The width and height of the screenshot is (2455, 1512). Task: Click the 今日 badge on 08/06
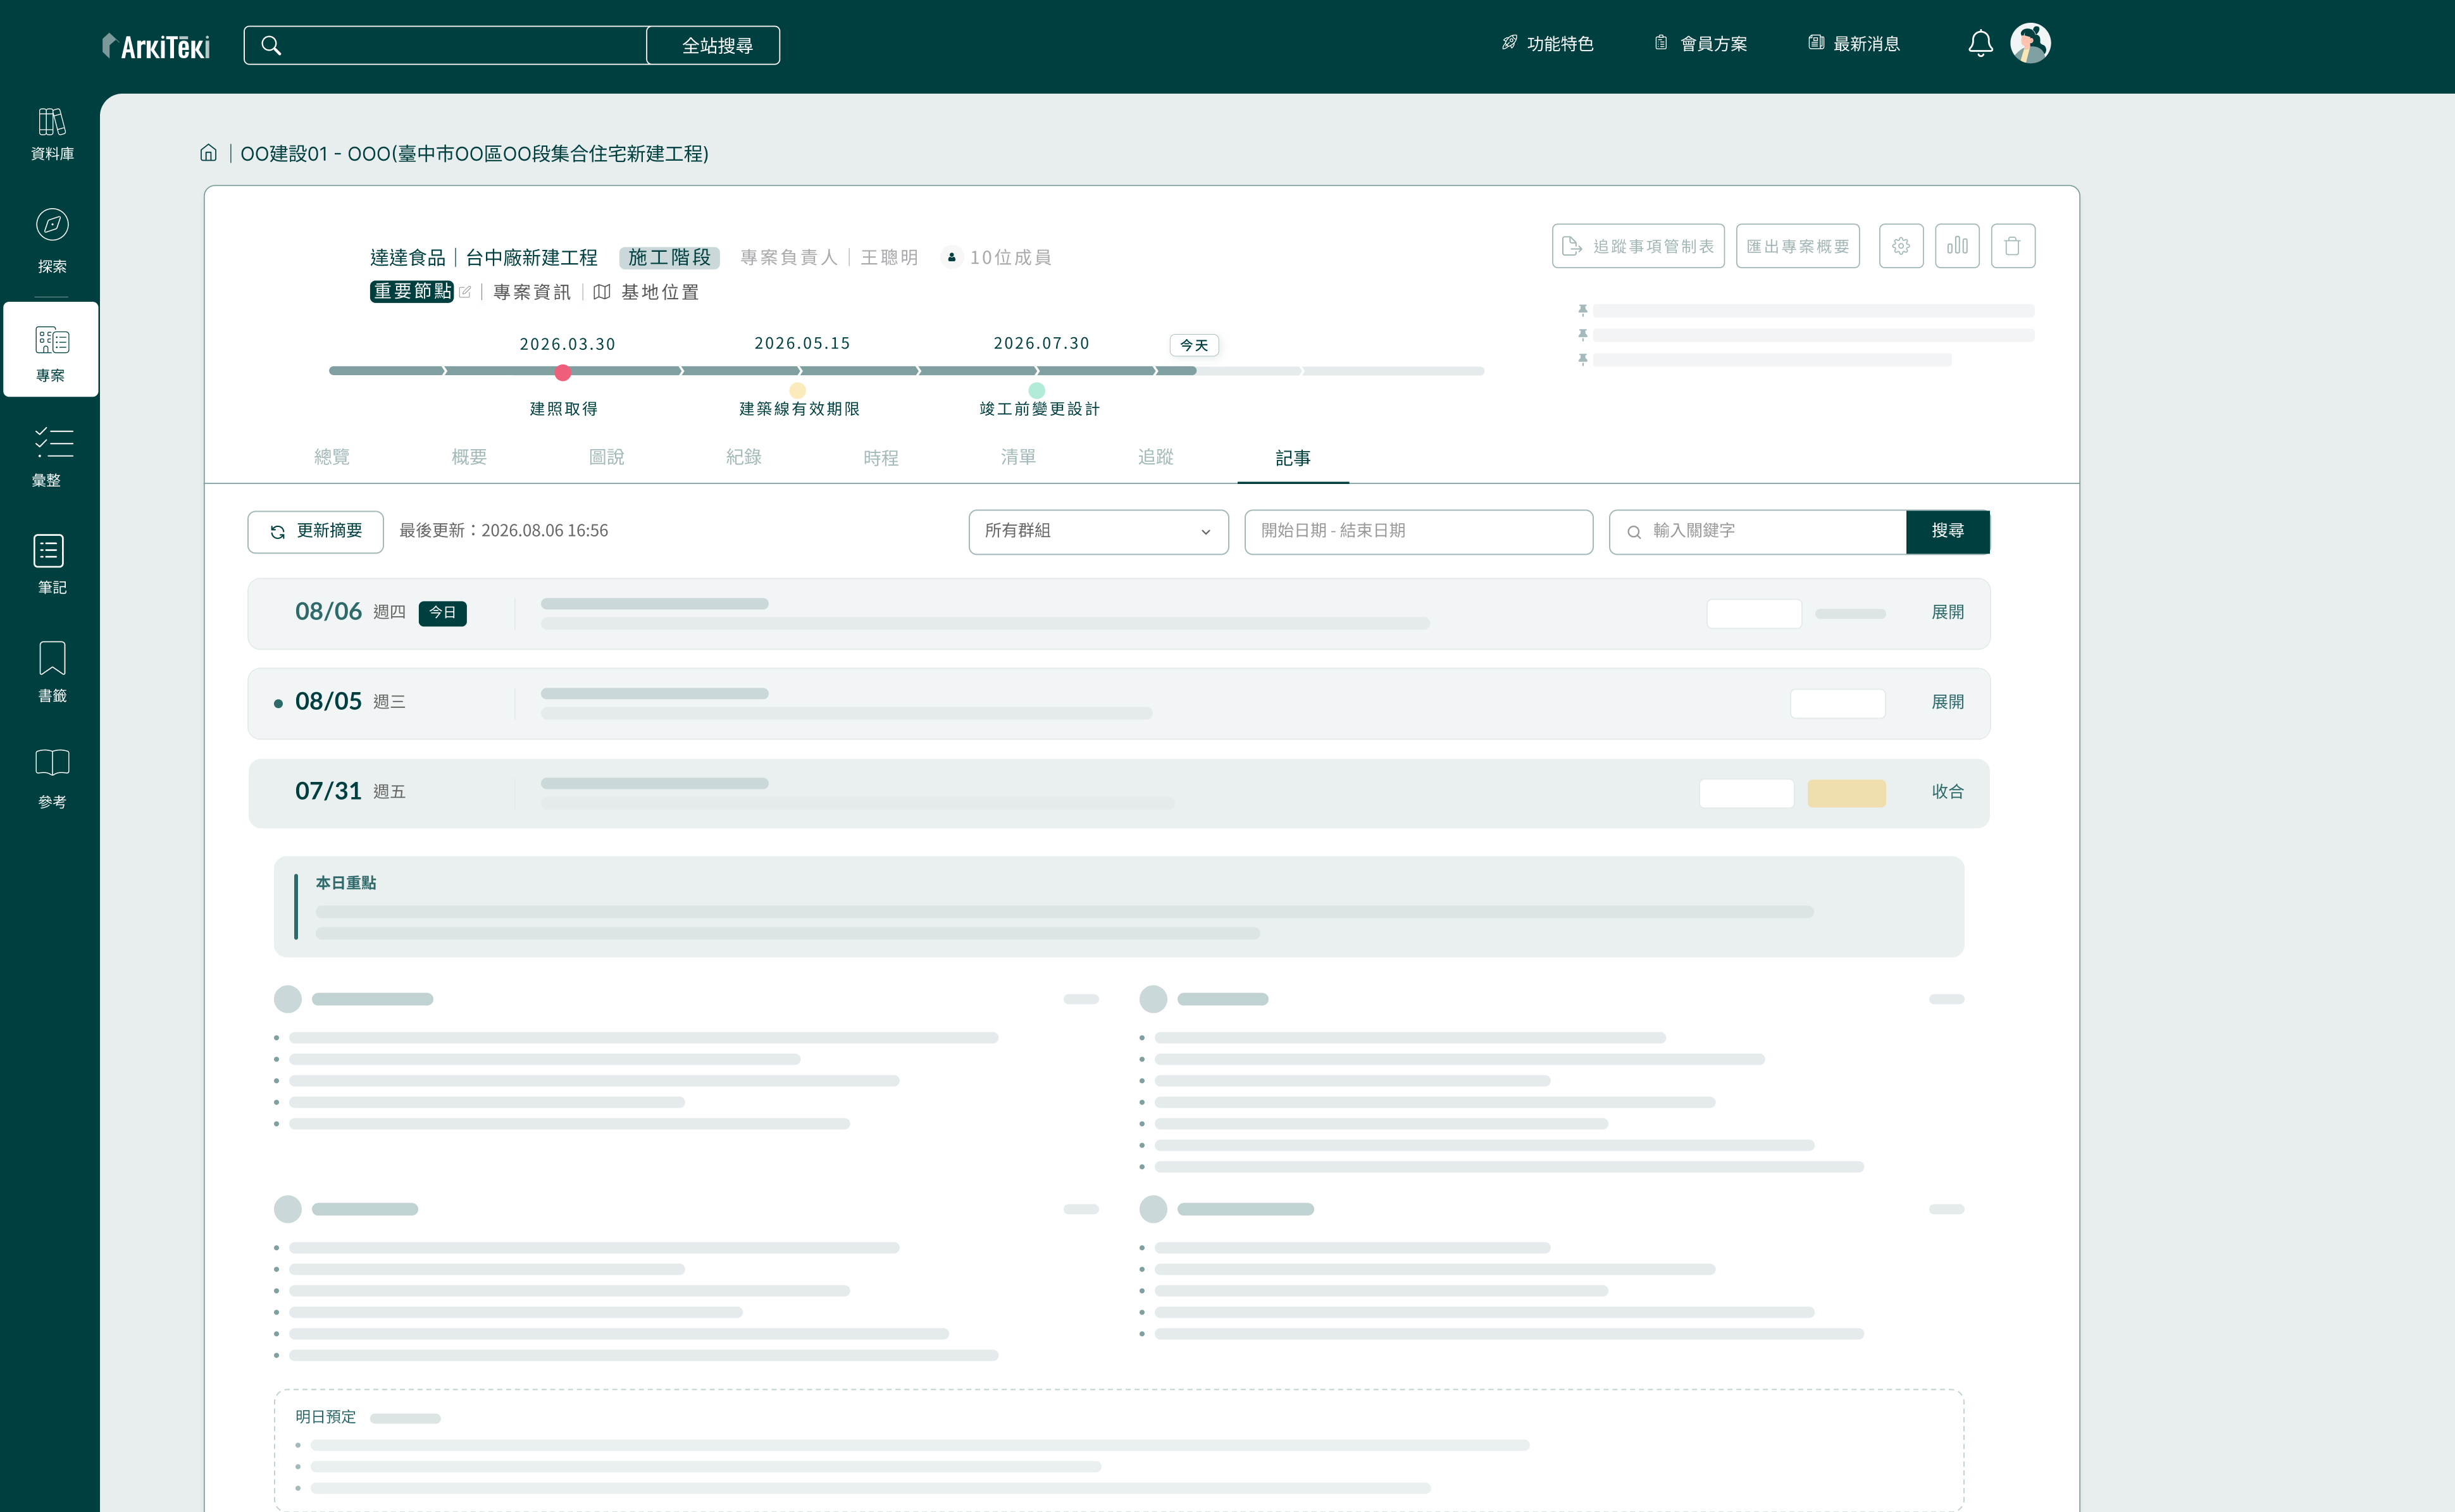[442, 613]
